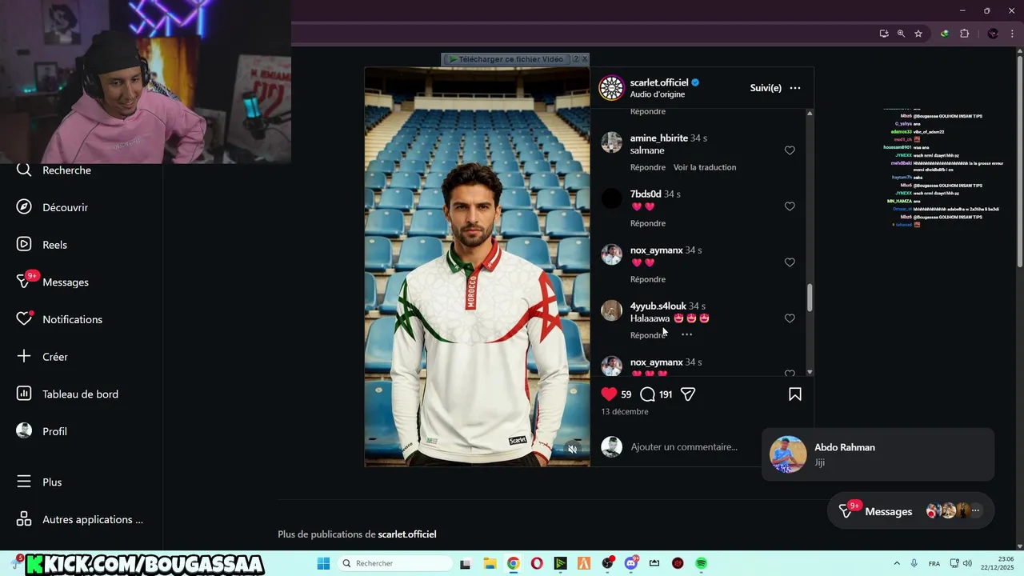Open the Internet Download Manager extension

(x=945, y=34)
